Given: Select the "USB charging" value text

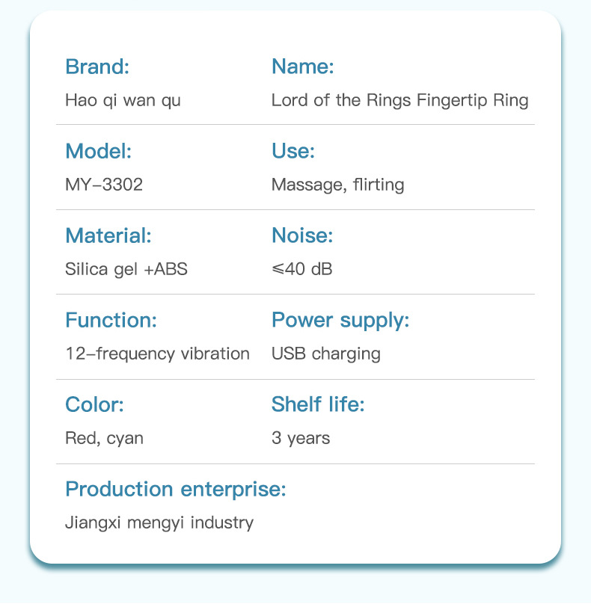Looking at the screenshot, I should coord(325,354).
